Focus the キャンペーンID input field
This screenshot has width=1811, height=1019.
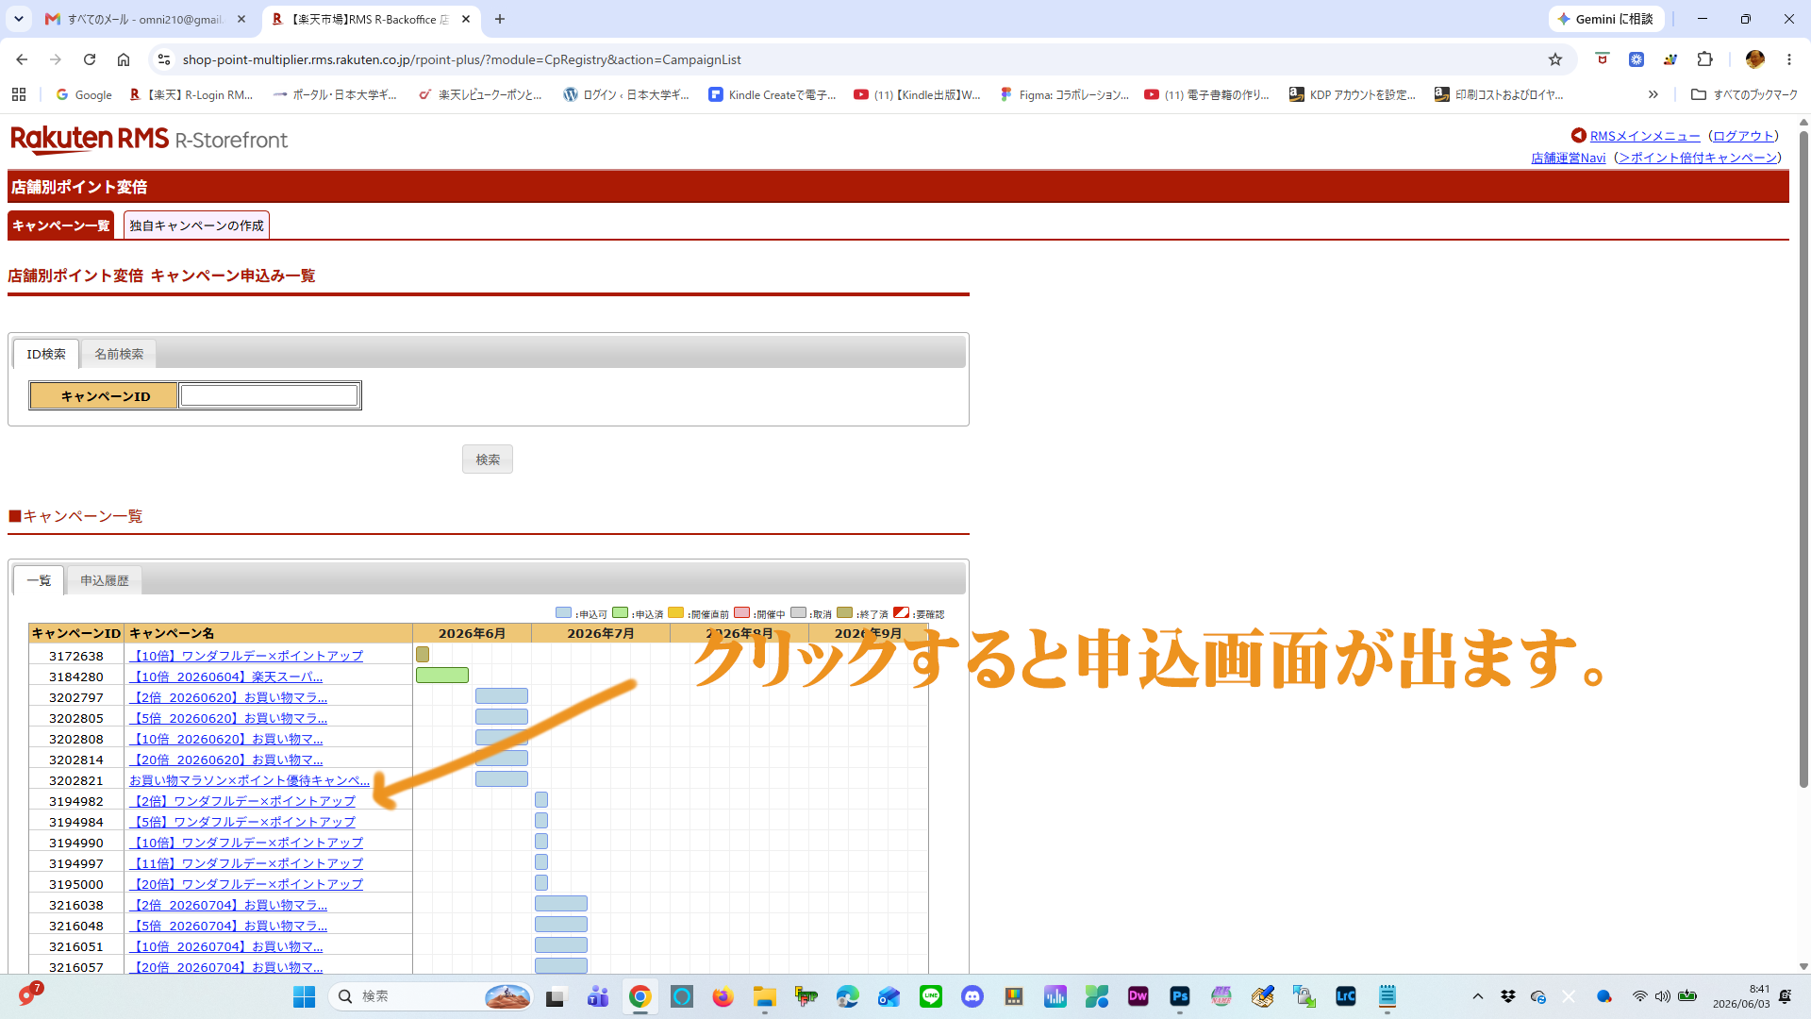click(x=269, y=395)
